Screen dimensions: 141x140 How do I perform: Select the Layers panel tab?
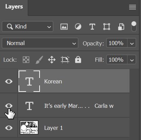point(14,7)
